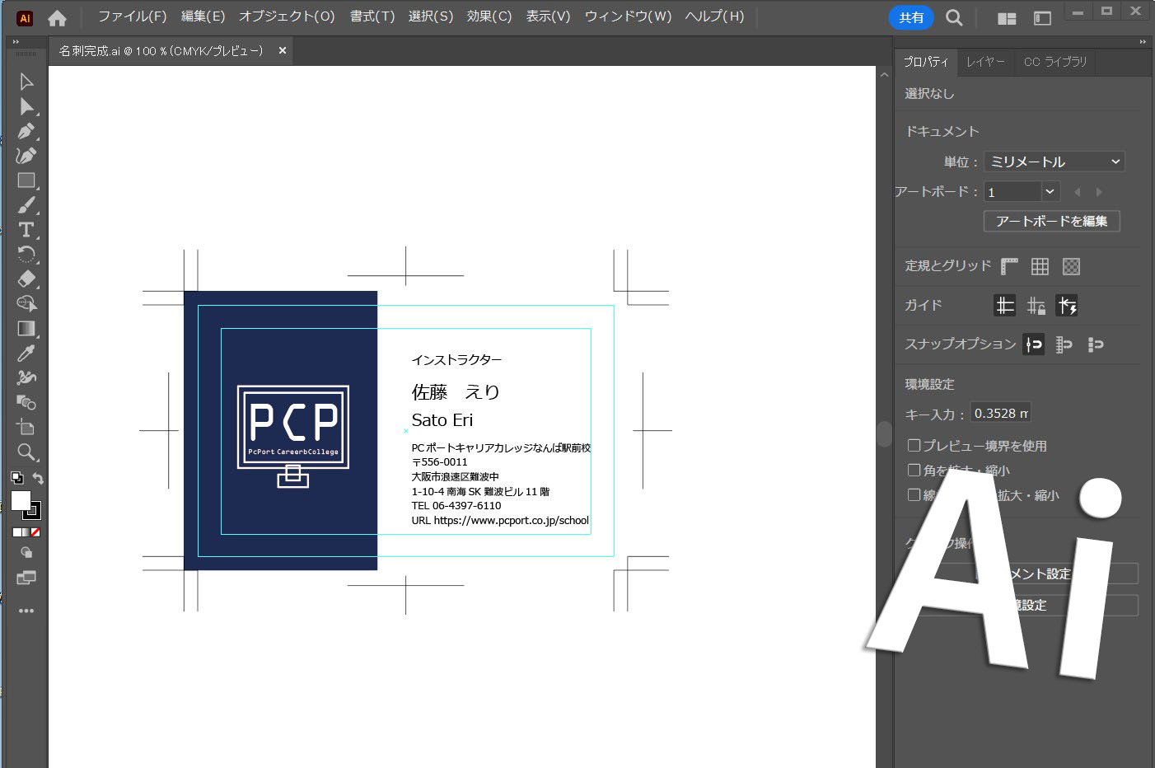Select the Eyedropper tool
The height and width of the screenshot is (768, 1155).
click(26, 354)
